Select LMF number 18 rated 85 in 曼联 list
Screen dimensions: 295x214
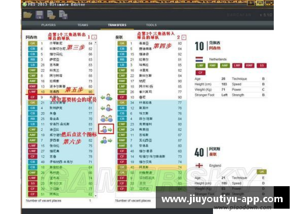(x=151, y=86)
